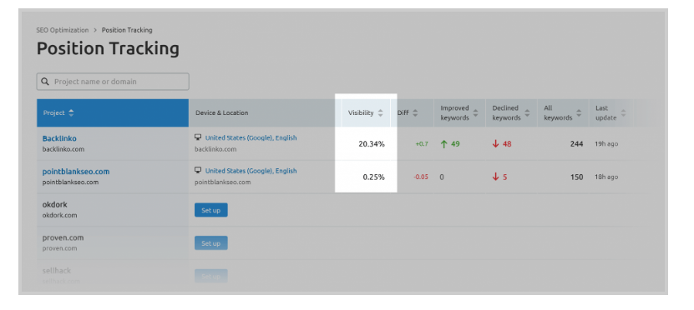Open SEO Optimization breadcrumb link
Viewport: 694px width, 310px height.
[63, 30]
